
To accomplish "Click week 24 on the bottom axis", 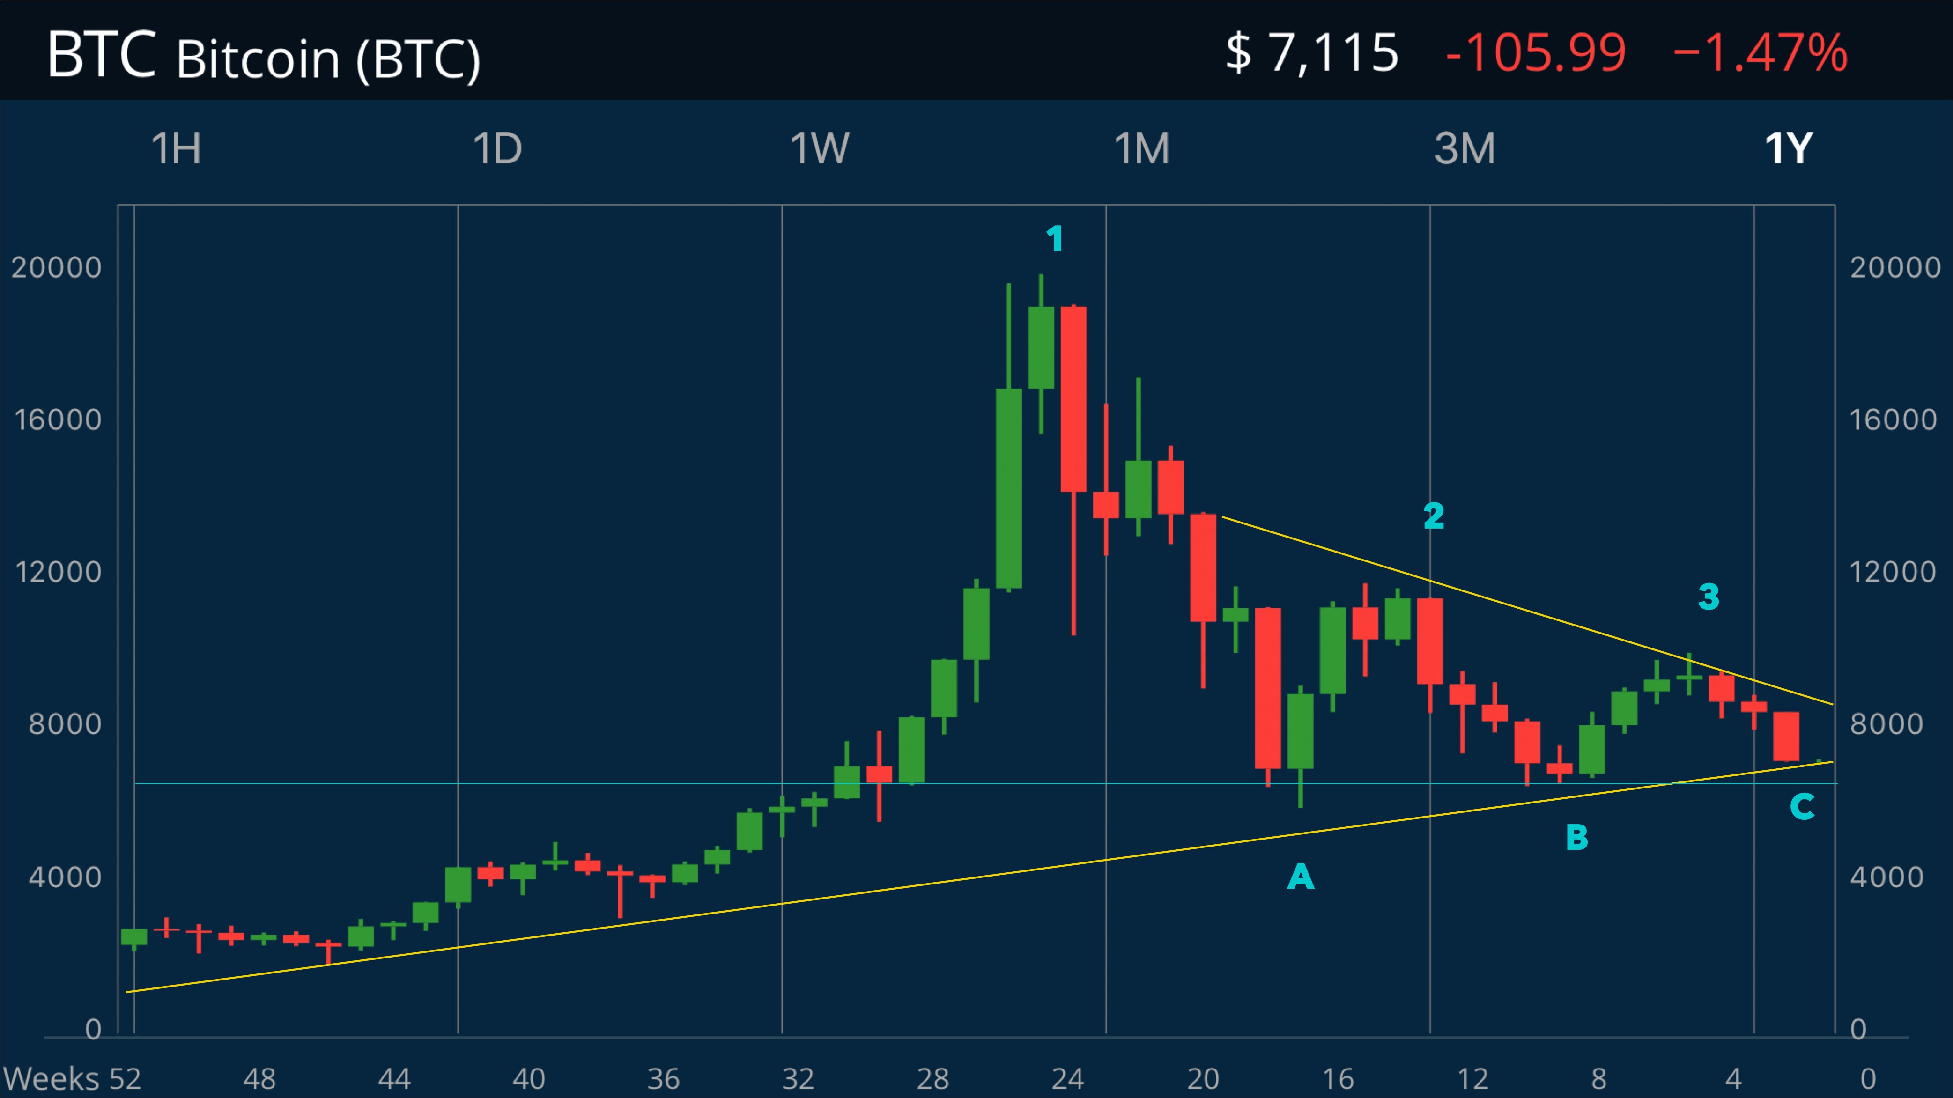I will click(1067, 1078).
